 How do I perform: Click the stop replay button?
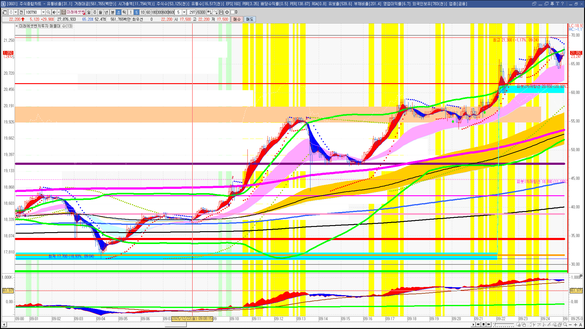tap(484, 324)
